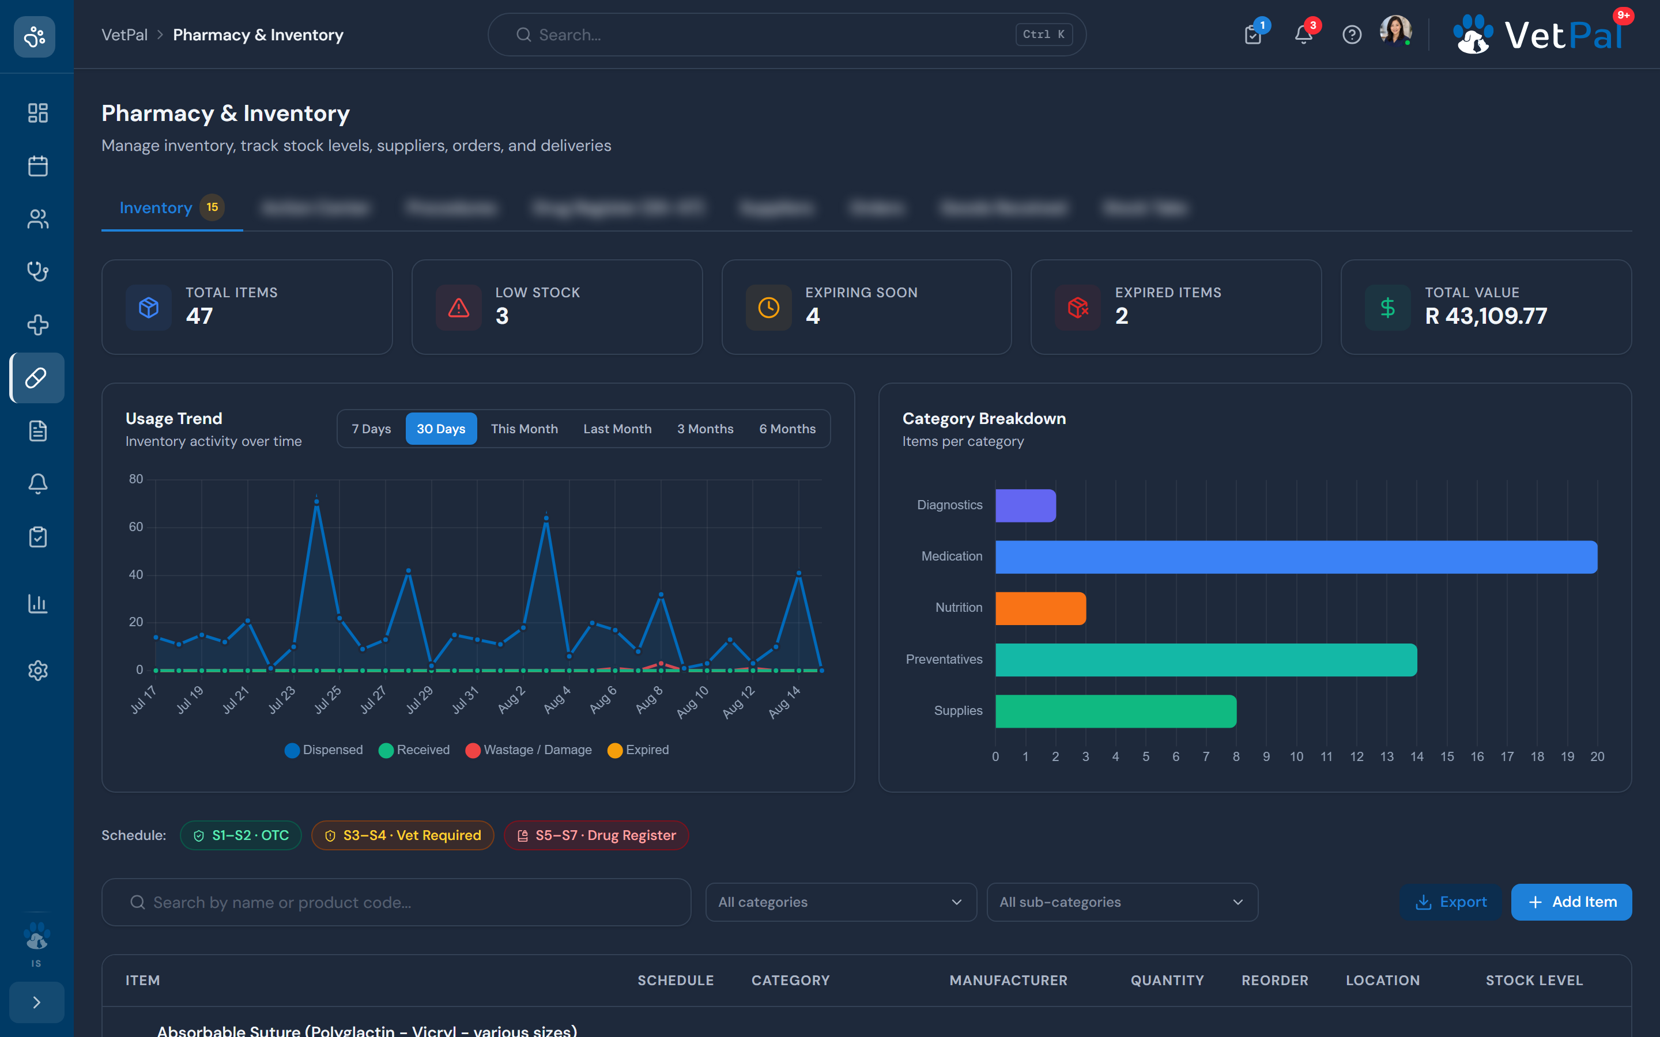Screen dimensions: 1660x1037
Task: Toggle the S5–S7 · Drug Register filter
Action: 596,835
